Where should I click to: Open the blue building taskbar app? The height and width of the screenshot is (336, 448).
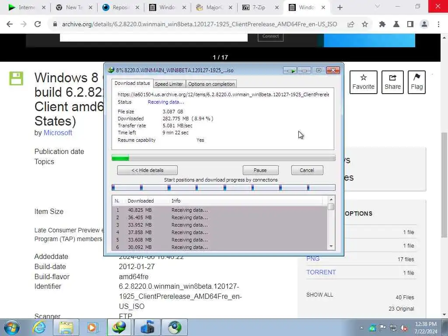[x=147, y=327]
